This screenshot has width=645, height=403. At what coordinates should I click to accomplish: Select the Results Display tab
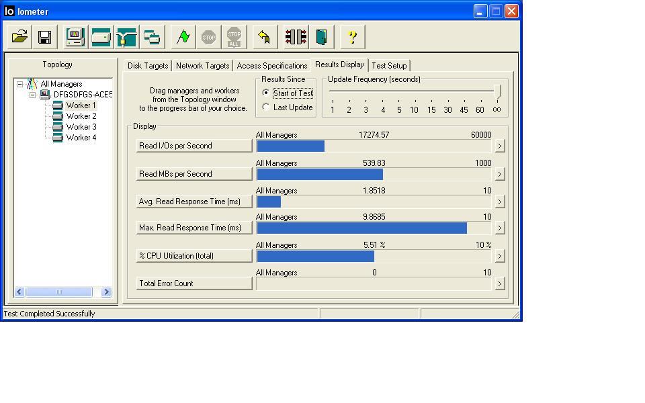(339, 64)
